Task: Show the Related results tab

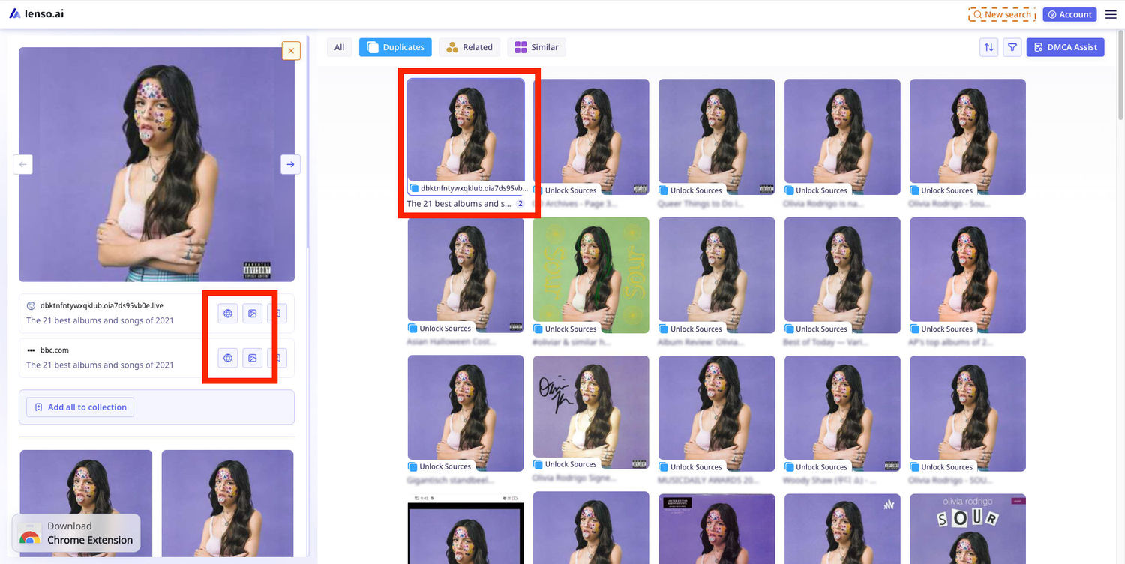Action: tap(469, 47)
